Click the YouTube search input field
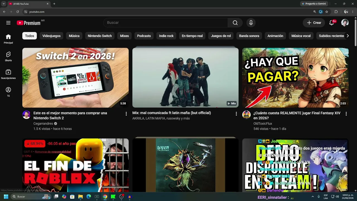The height and width of the screenshot is (201, 357). [166, 23]
